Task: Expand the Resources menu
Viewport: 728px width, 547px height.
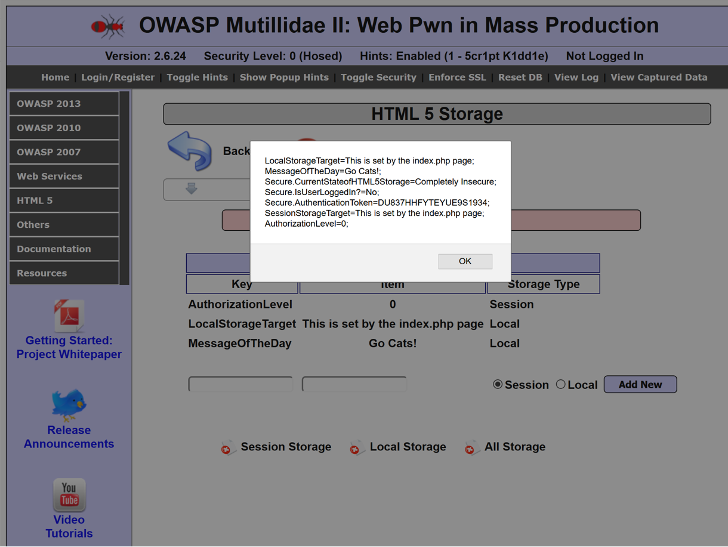Action: [64, 273]
